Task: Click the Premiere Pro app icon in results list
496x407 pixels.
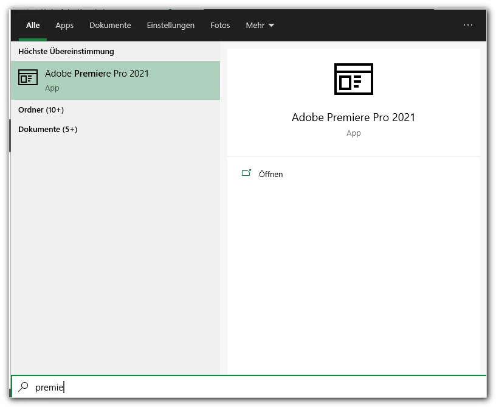Action: pos(28,77)
